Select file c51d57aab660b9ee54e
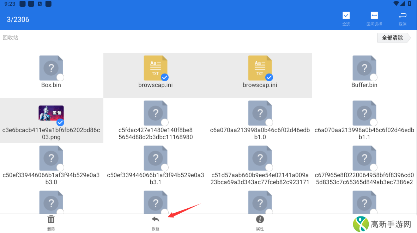Screen dimensions: 417x233 pyautogui.click(x=260, y=158)
